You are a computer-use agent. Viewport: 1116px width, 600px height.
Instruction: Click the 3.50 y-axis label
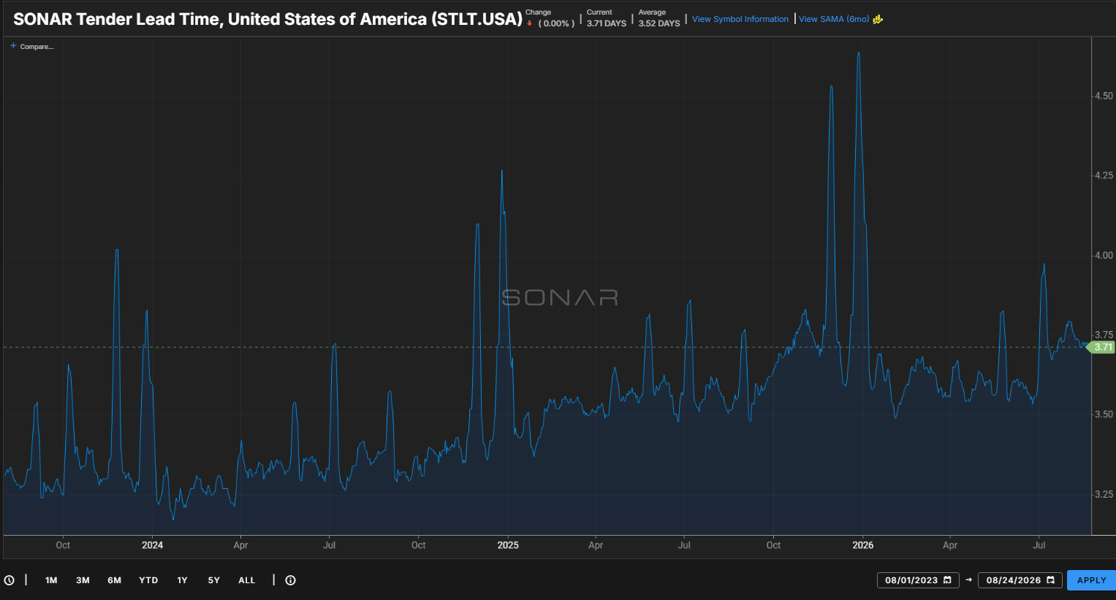point(1104,414)
